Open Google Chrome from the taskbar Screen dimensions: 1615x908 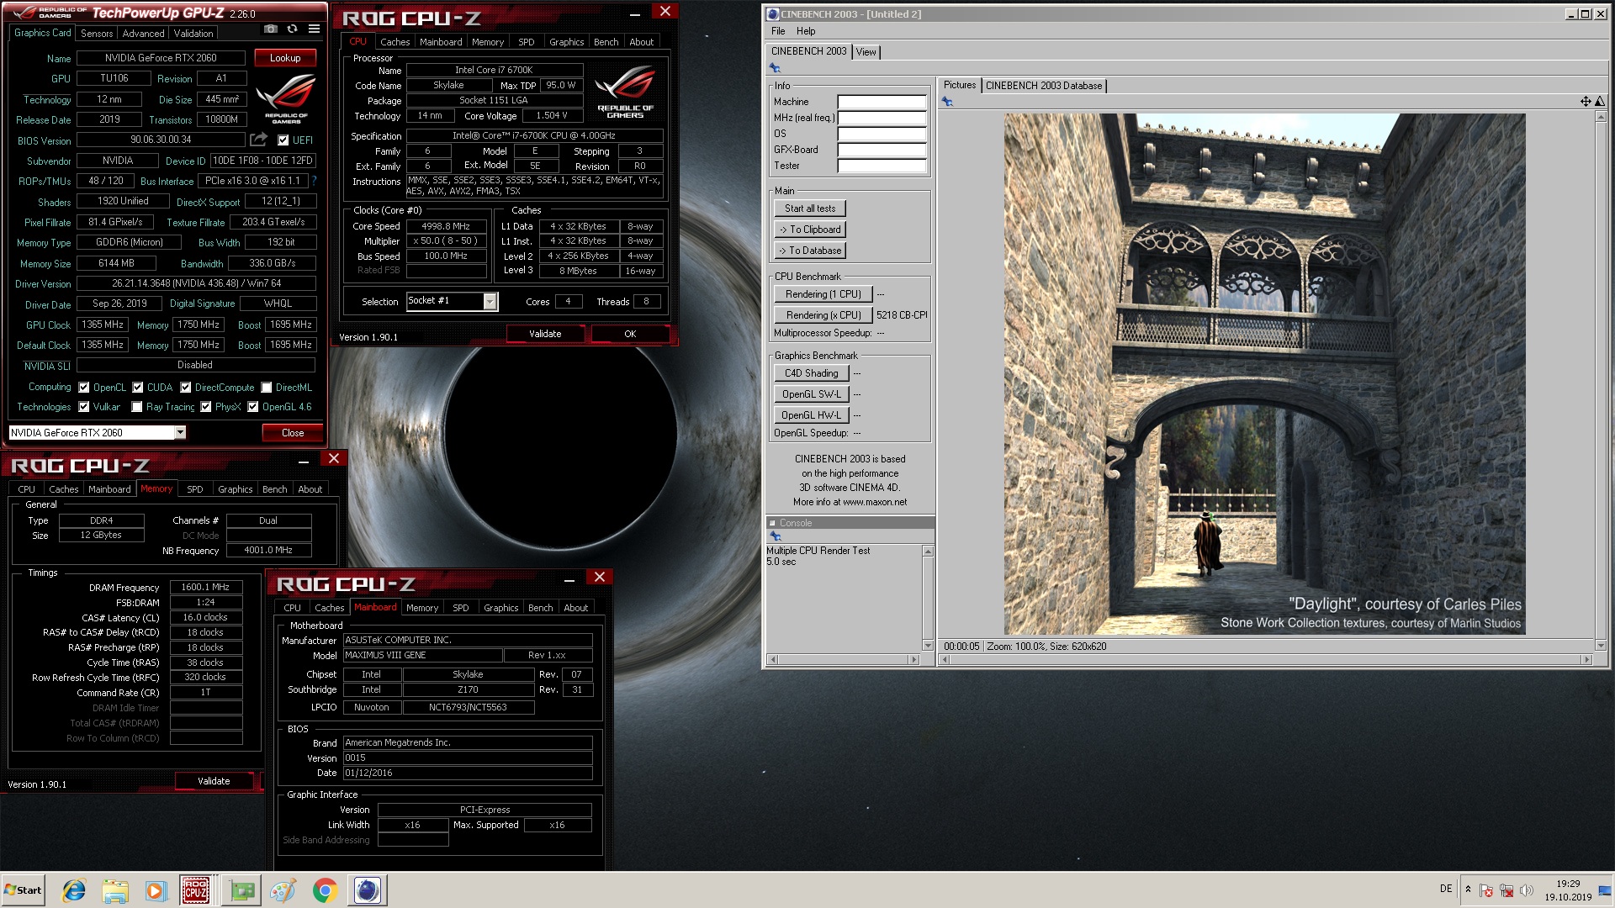(325, 890)
